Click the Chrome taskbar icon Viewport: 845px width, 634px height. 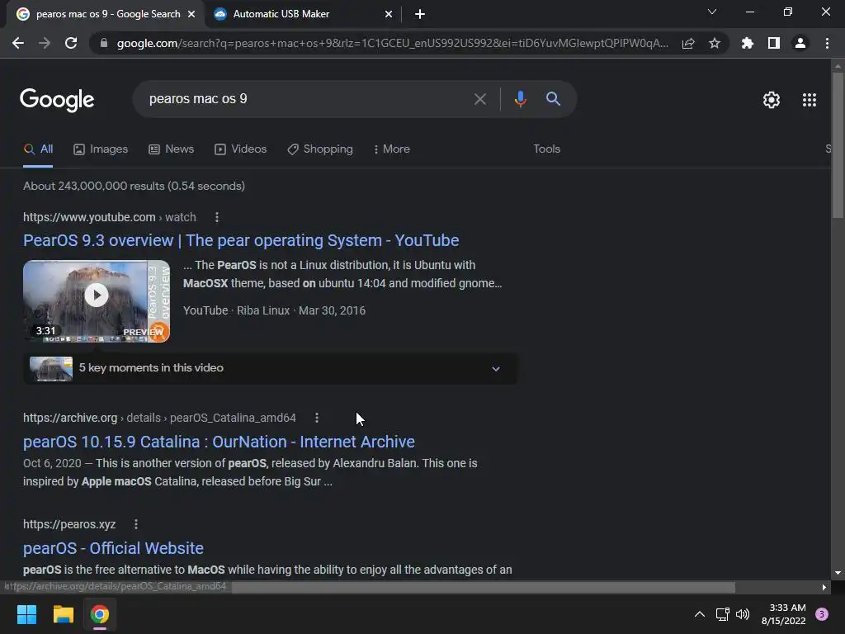coord(100,614)
